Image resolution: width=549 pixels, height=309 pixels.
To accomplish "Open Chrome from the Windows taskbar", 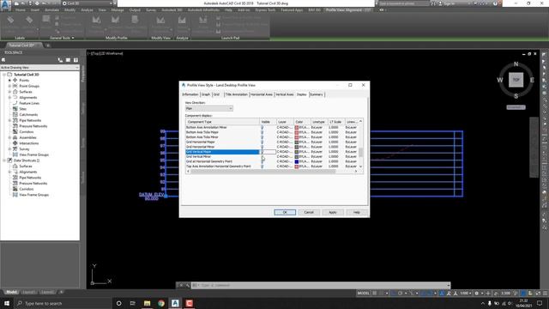I will [x=161, y=303].
